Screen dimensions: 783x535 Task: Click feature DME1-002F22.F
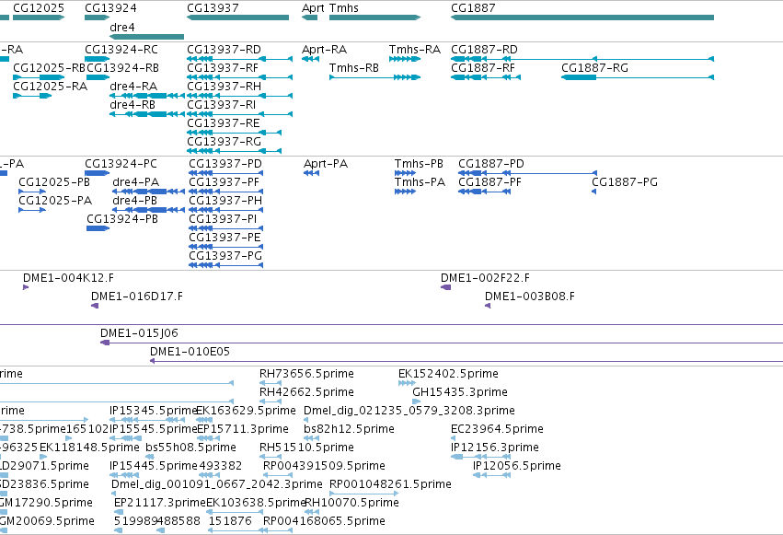pos(446,287)
